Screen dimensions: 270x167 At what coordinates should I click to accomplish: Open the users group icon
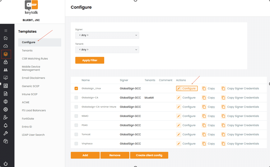click(x=6, y=70)
